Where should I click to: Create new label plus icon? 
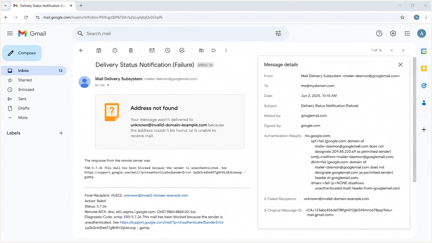click(61, 133)
